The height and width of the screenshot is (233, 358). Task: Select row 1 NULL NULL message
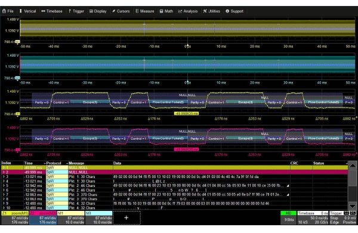click(x=78, y=168)
